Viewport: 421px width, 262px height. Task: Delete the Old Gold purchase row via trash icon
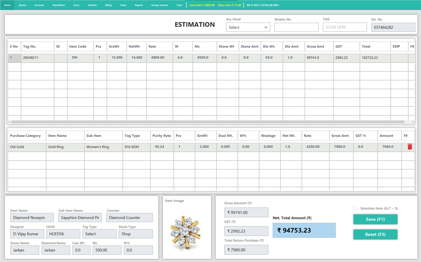pos(410,147)
